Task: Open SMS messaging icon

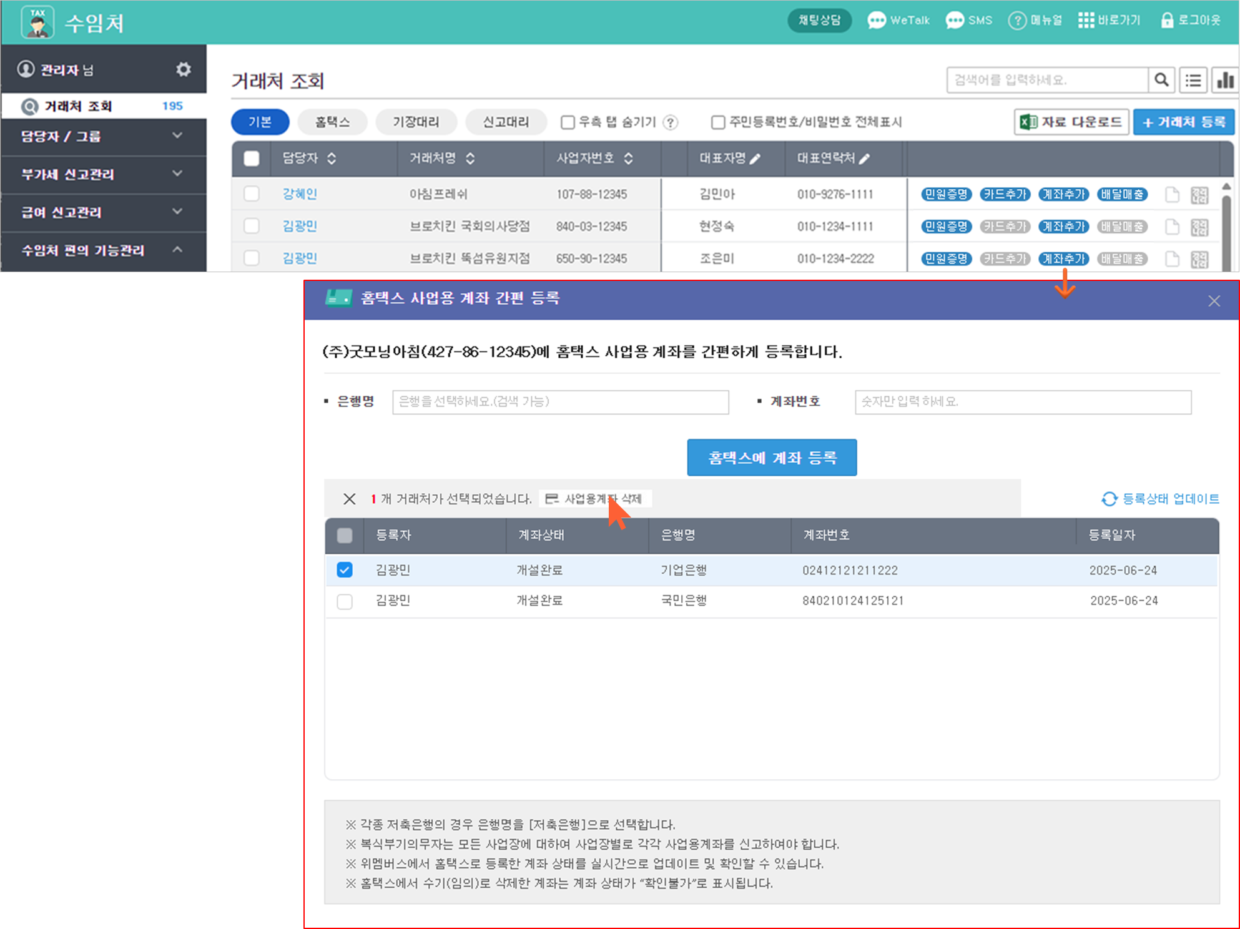Action: point(955,21)
